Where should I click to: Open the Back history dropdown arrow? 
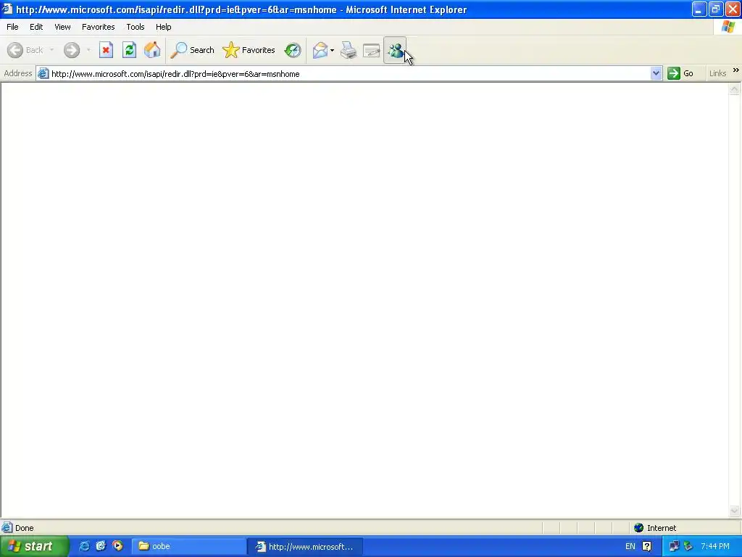(51, 50)
